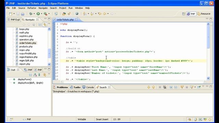Toggle Link with Editor in Outline
This screenshot has height=123, width=219.
tap(44, 75)
